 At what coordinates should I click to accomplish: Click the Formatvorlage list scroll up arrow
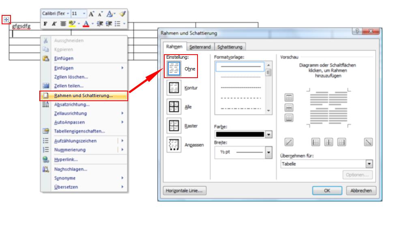(x=268, y=65)
